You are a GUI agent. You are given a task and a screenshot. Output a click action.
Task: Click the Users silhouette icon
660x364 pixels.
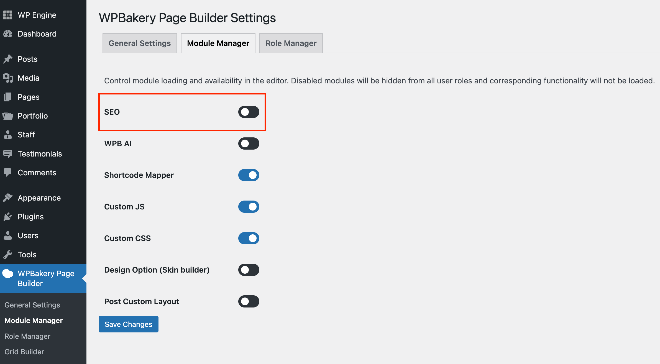(x=8, y=235)
